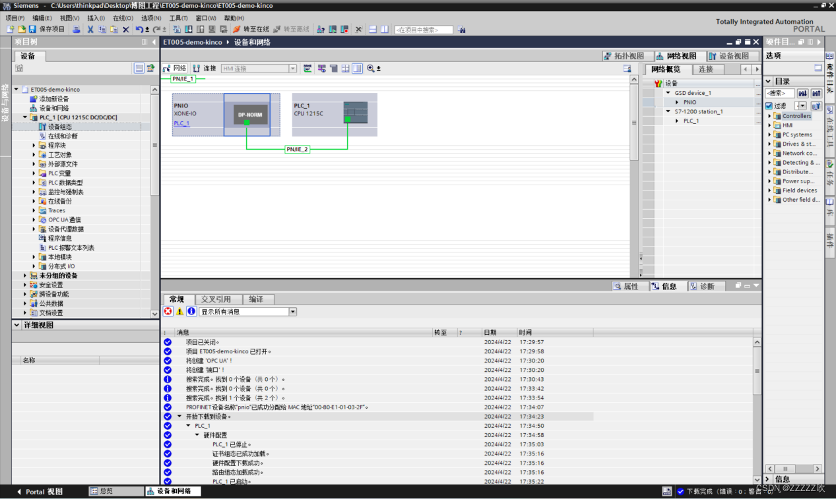836x499 pixels.
Task: Click the zoom magnifier icon in network toolbar
Action: (371, 69)
